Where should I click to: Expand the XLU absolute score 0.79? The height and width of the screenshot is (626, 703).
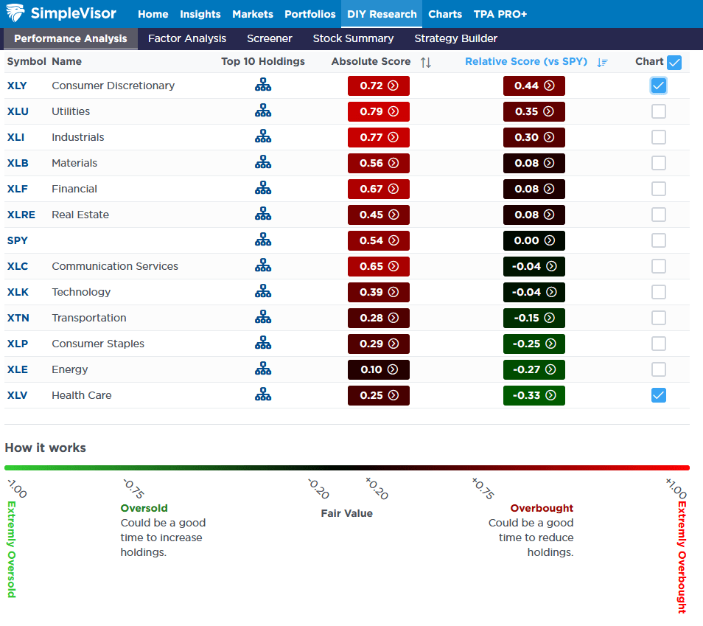[379, 111]
